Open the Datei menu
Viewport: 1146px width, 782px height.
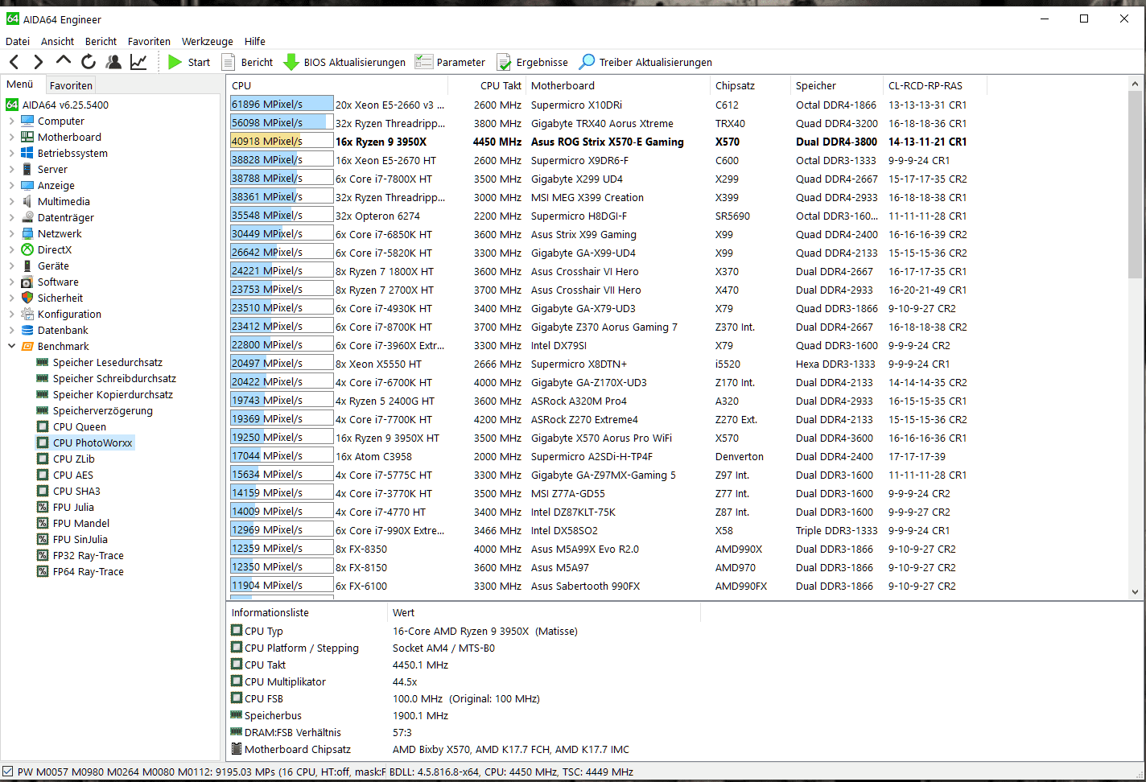(18, 41)
